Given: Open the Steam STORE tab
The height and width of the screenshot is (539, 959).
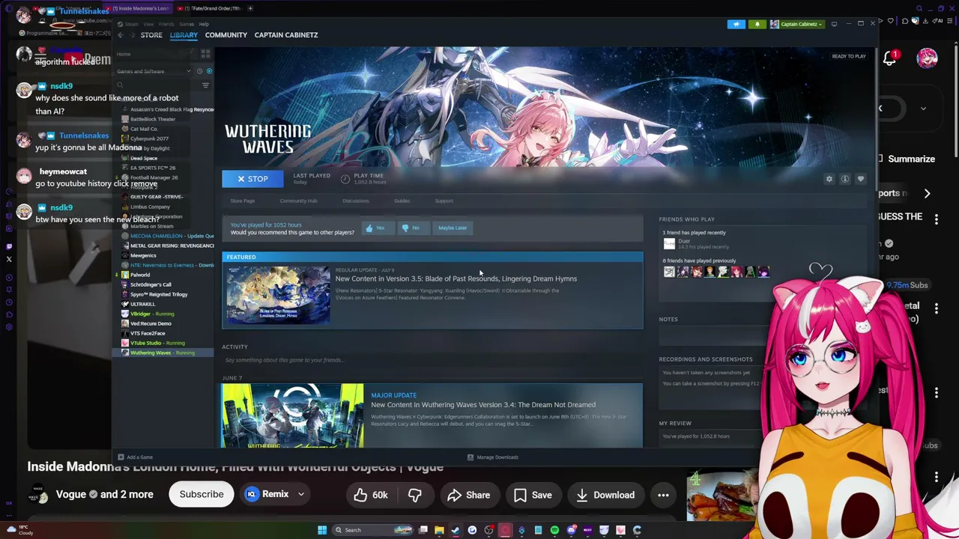Looking at the screenshot, I should (x=151, y=35).
